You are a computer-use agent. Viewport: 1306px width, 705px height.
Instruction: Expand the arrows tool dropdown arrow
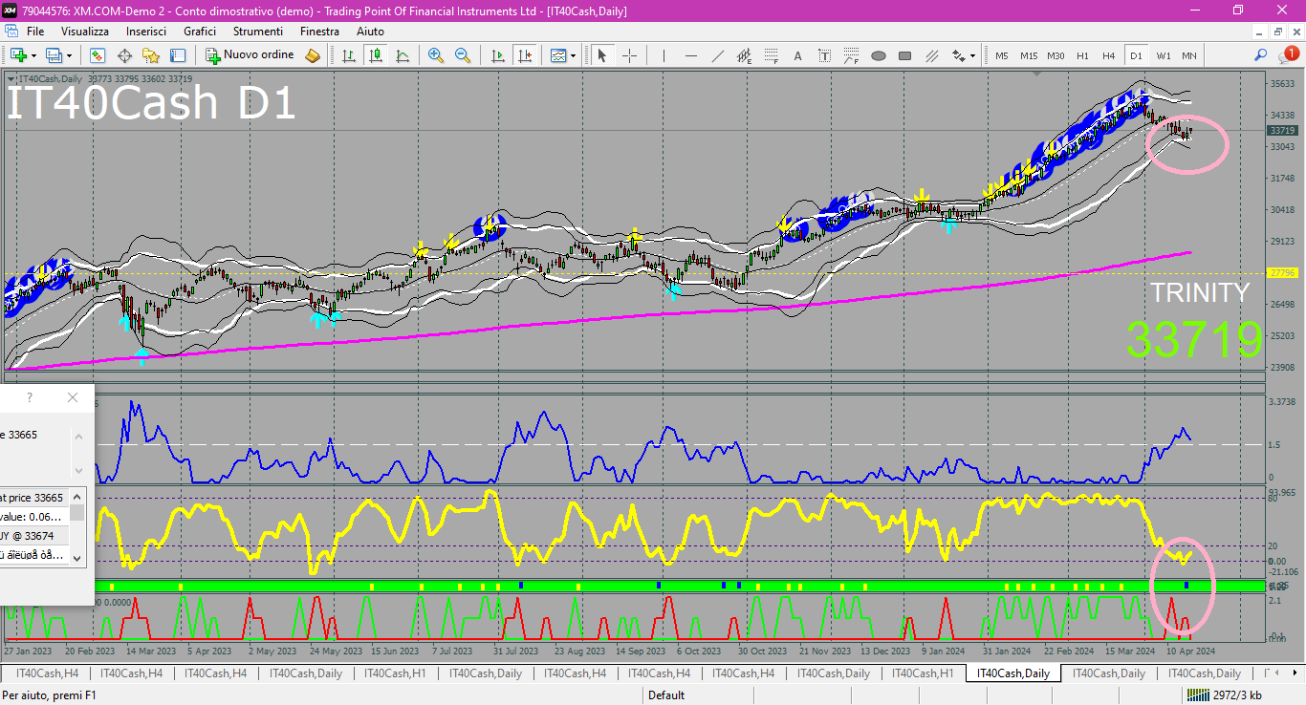[972, 55]
